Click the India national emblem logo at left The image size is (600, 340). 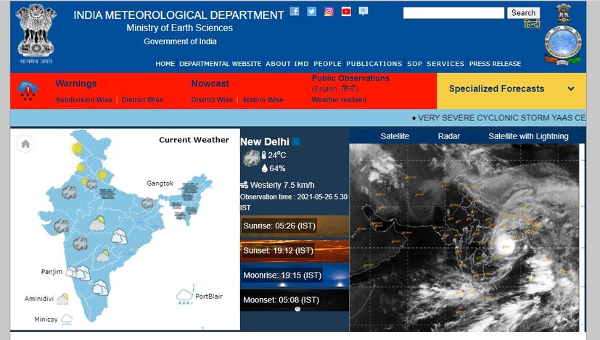point(36,33)
